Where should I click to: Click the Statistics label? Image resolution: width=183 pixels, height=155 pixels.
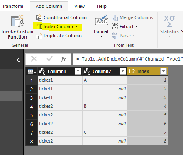coord(169,31)
